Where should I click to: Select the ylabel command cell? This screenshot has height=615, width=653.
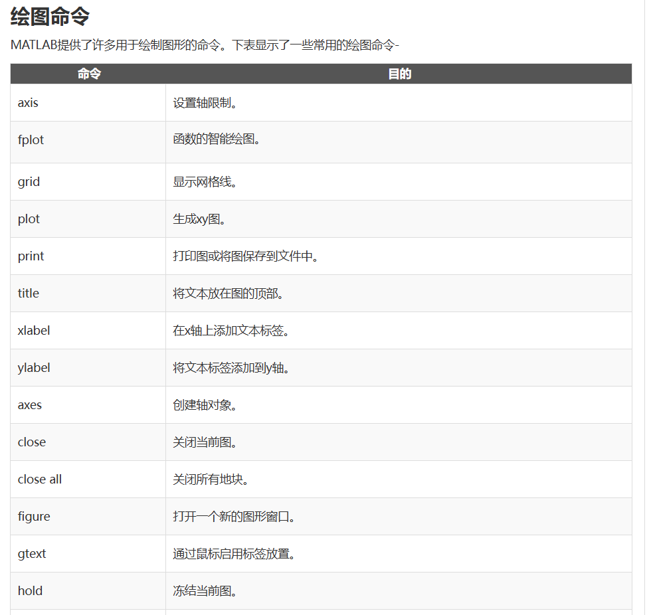[x=88, y=368]
